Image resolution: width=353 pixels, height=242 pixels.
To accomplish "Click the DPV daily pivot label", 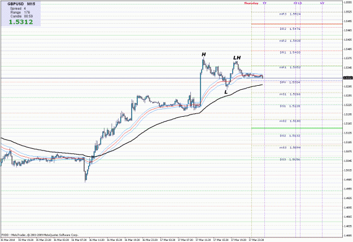I will (290, 82).
